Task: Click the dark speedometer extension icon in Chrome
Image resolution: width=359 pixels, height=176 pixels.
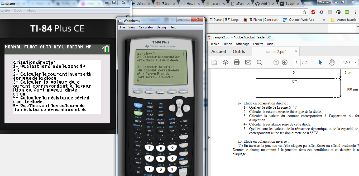Action: [338, 12]
